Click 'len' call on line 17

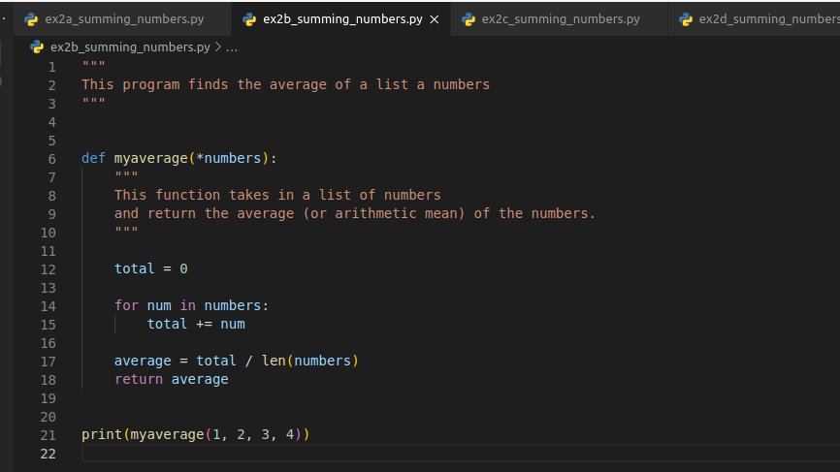tap(274, 361)
